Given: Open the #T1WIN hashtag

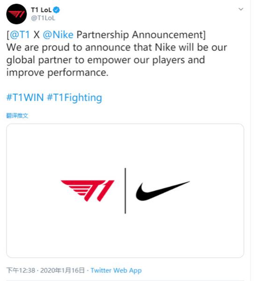Looking at the screenshot, I should 25,97.
